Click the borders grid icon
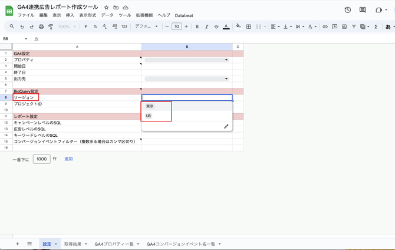 tap(248, 27)
